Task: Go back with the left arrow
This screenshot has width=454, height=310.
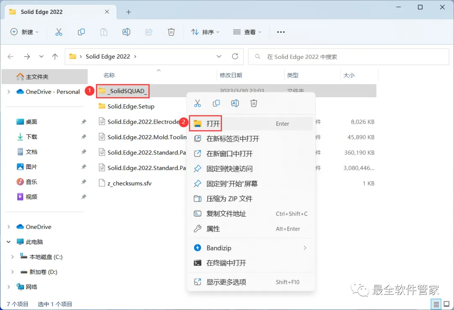Action: [x=11, y=56]
